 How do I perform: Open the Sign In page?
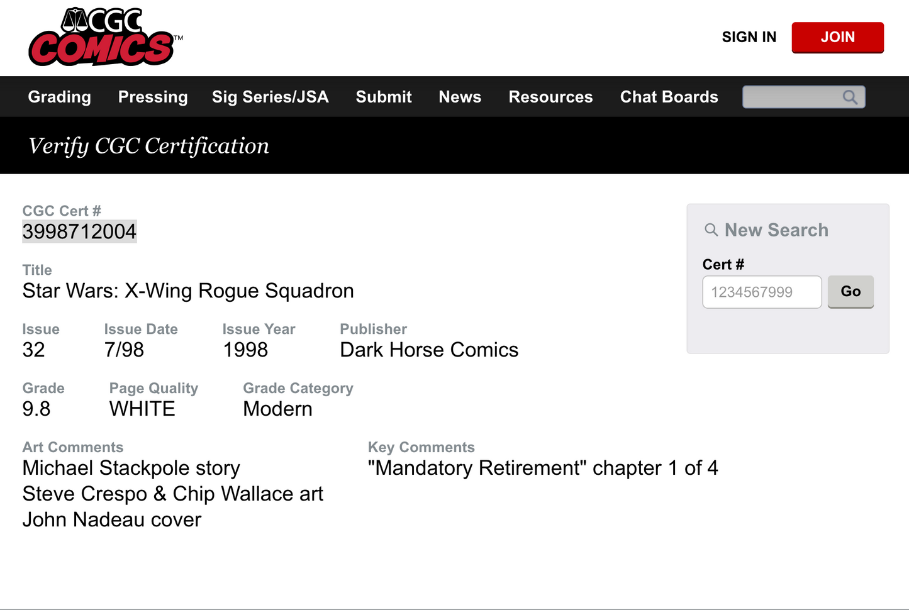coord(749,37)
